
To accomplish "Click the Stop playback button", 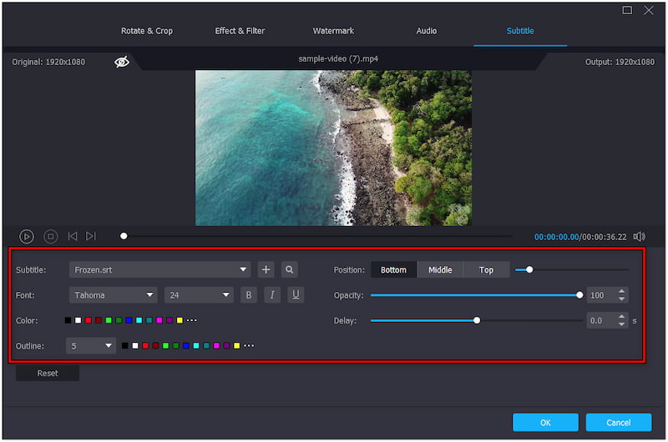I will 50,237.
